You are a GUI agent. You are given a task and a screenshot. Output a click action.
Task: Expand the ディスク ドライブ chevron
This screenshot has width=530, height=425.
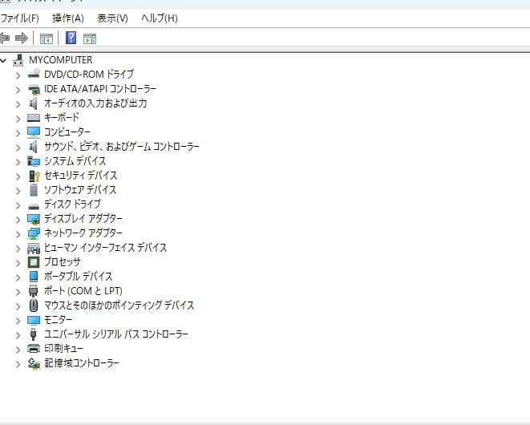click(x=18, y=205)
